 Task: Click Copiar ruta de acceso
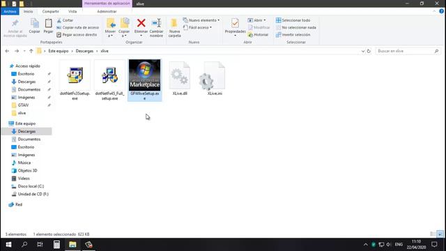tap(77, 27)
